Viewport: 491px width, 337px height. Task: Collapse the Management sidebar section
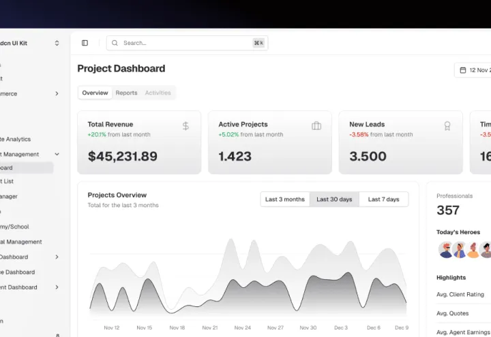[x=57, y=154]
